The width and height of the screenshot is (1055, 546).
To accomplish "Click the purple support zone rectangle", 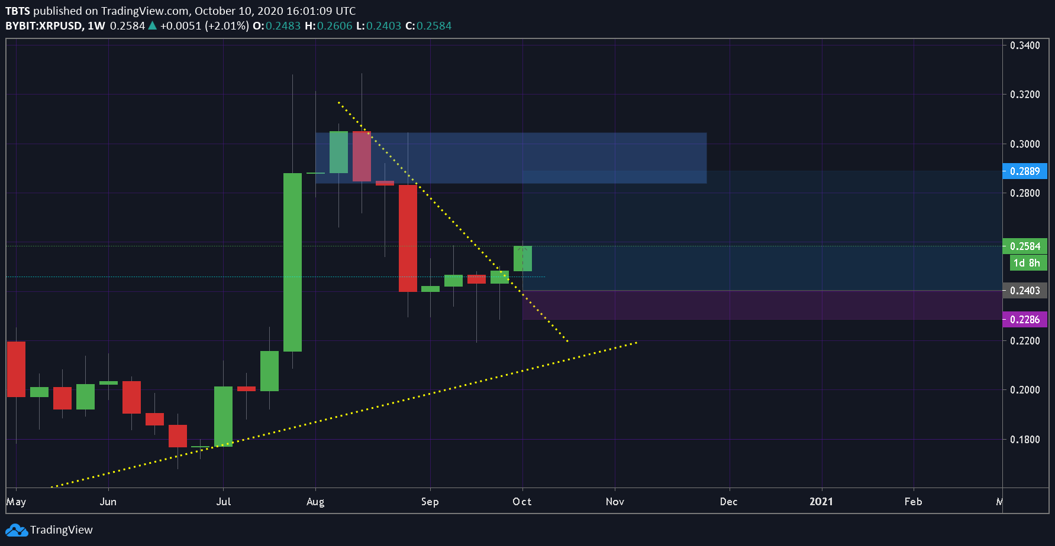I will pyautogui.click(x=762, y=305).
